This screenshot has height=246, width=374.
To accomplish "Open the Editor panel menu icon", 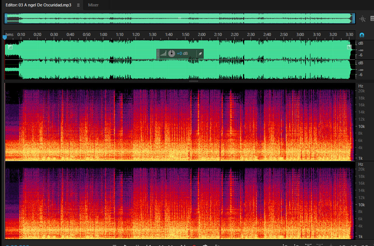I will coord(78,5).
